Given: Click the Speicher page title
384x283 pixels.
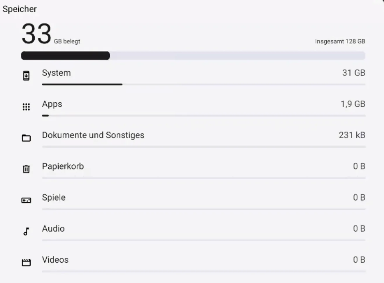Looking at the screenshot, I should coord(20,9).
